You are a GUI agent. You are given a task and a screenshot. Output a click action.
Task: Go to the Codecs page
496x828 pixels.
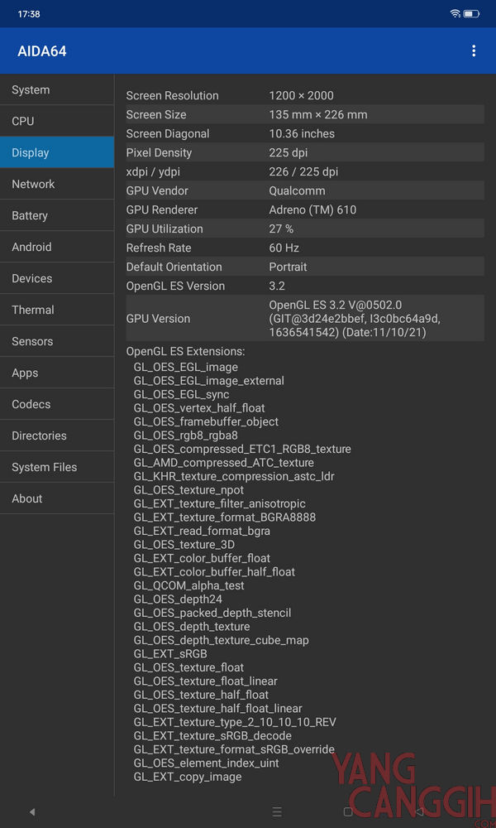tap(57, 405)
